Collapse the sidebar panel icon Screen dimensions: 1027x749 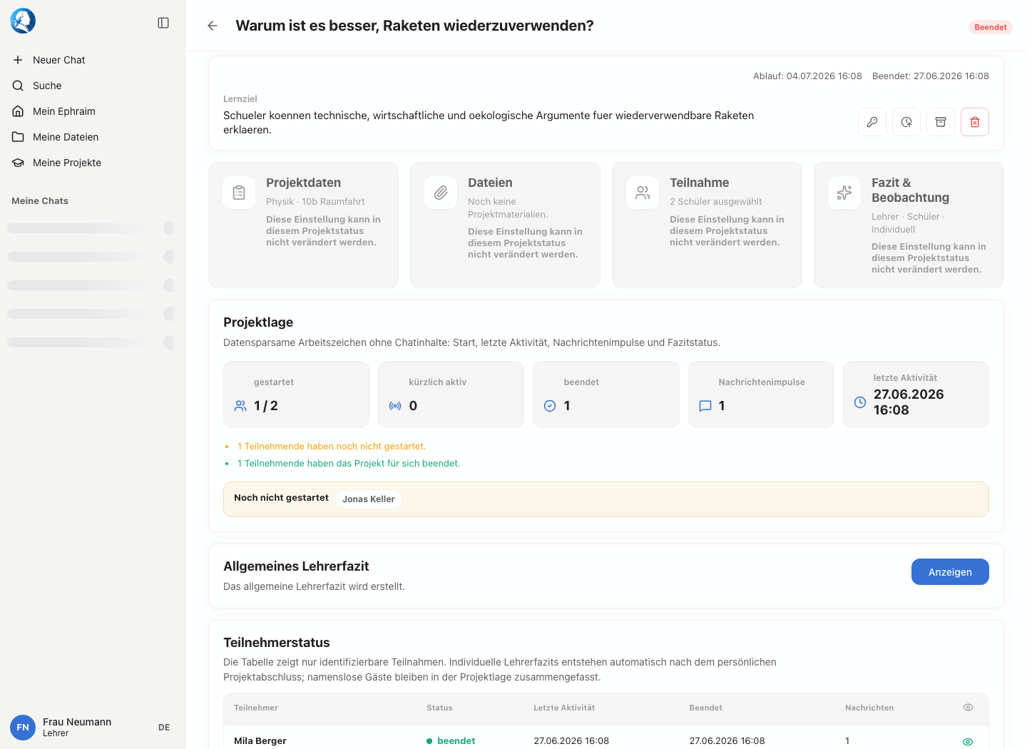(163, 23)
